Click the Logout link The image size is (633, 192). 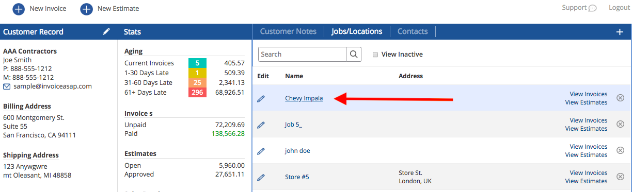click(619, 8)
